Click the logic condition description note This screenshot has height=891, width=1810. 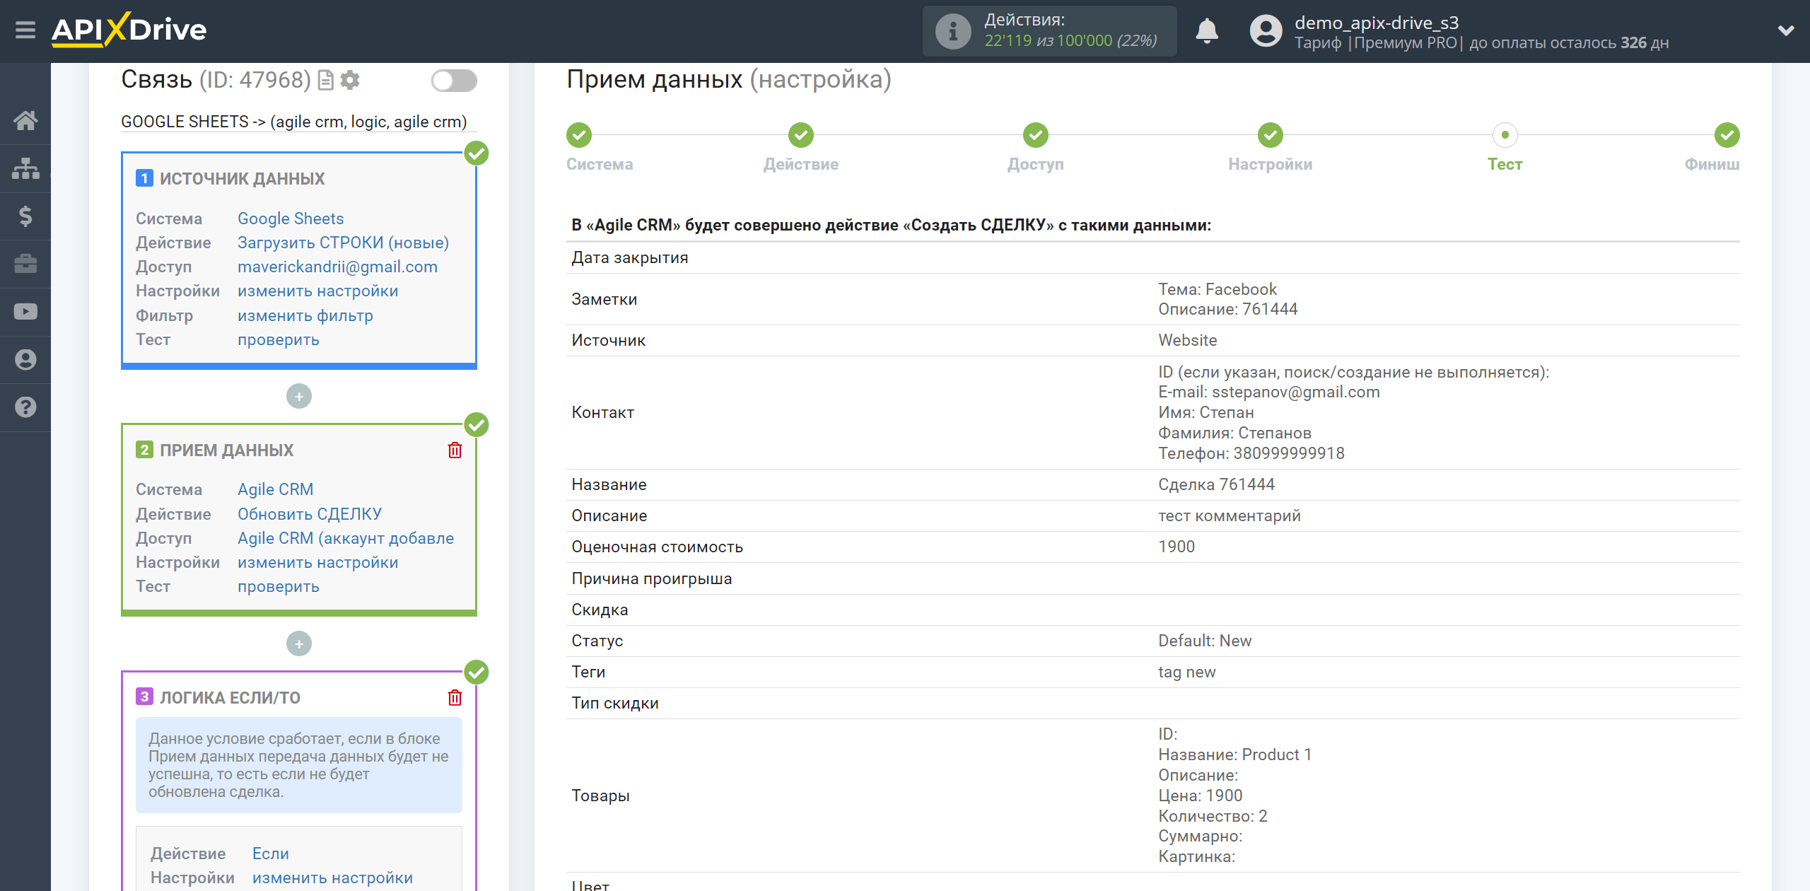coord(299,765)
